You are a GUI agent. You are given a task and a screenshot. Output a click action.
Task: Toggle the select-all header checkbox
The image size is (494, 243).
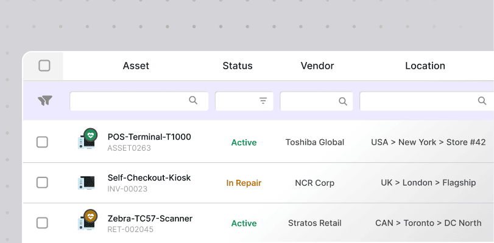tap(44, 66)
